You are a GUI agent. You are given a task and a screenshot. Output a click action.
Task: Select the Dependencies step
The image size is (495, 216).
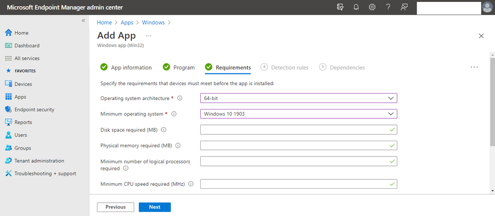pyautogui.click(x=342, y=67)
